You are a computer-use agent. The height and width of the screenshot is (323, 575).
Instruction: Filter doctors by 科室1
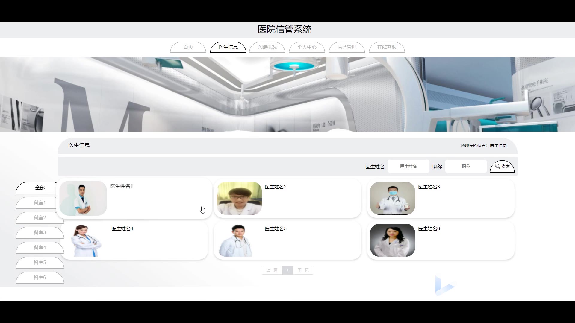point(40,203)
